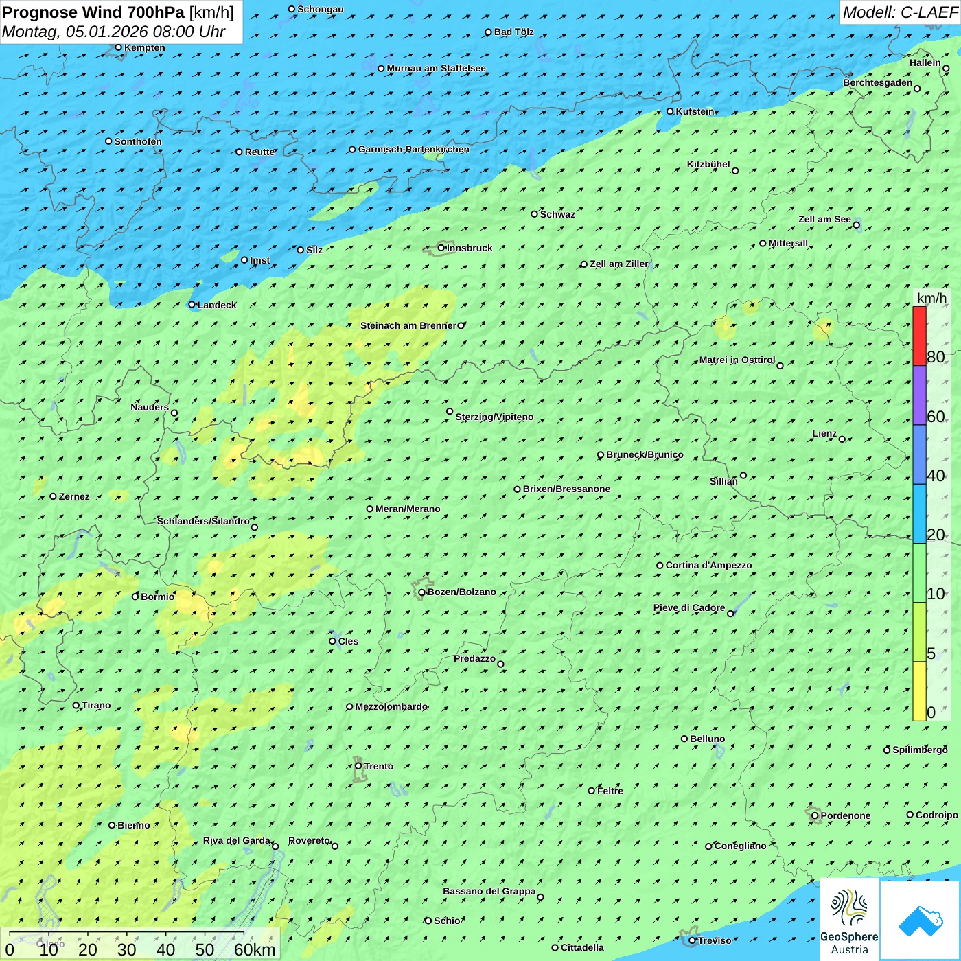Click the red 80 km/h legend color
Viewport: 961px width, 961px height.
(919, 336)
